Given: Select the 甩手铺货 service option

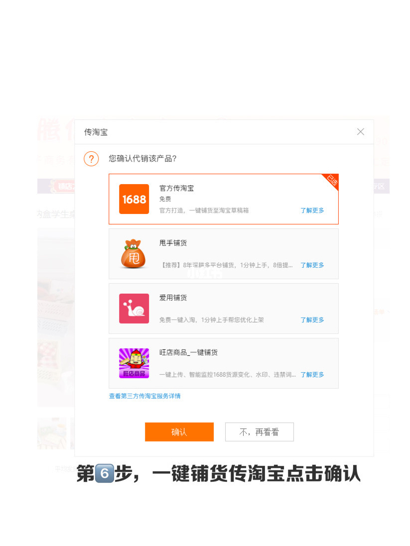Looking at the screenshot, I should point(223,253).
